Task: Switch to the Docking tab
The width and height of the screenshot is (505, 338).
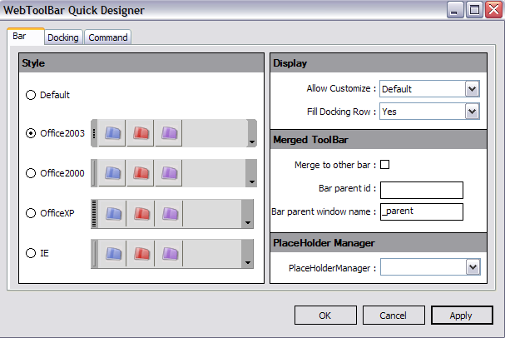Action: (62, 37)
